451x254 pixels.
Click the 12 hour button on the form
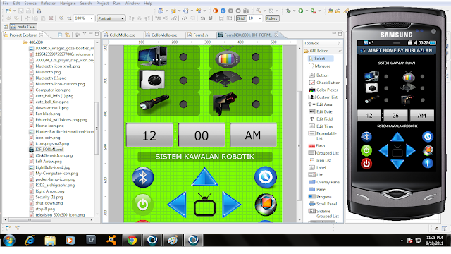[x=149, y=135]
